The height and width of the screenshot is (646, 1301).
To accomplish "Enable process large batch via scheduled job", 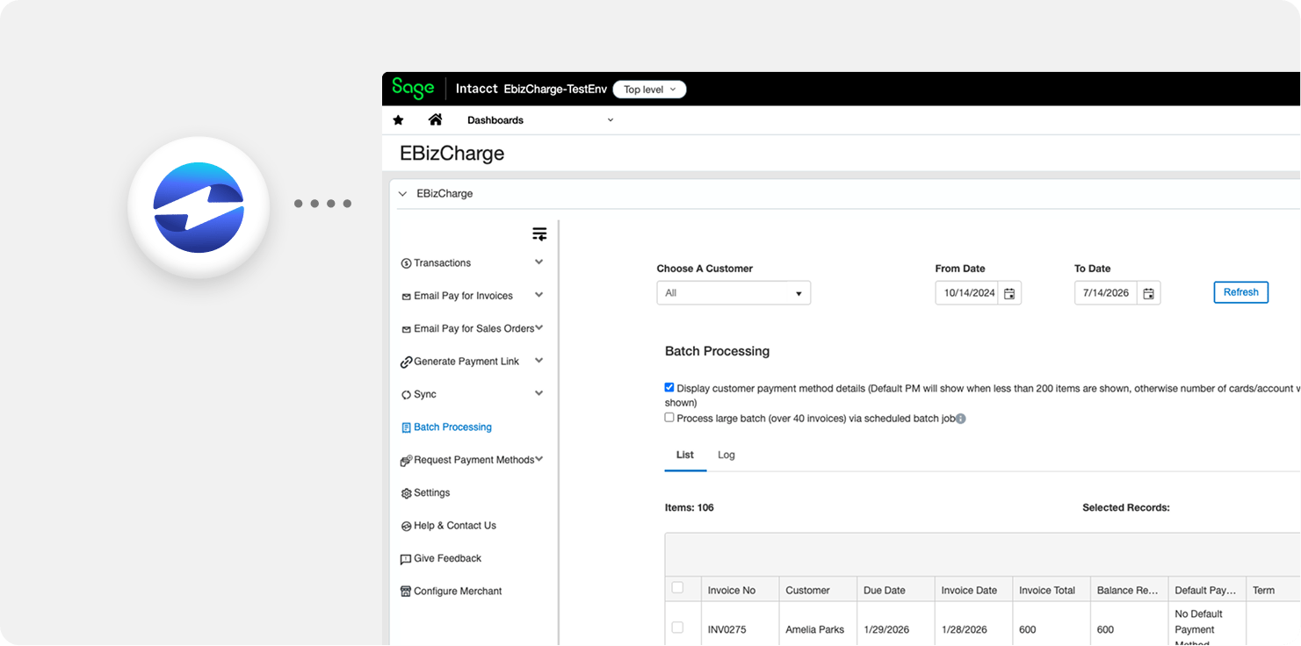I will pos(669,418).
